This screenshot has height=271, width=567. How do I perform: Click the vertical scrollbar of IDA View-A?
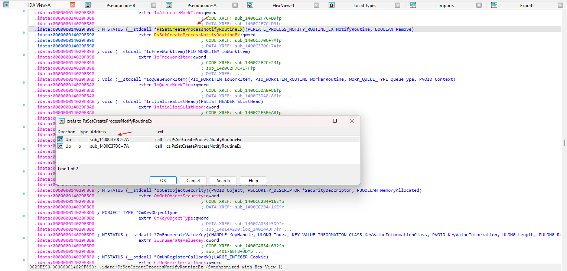[564, 143]
